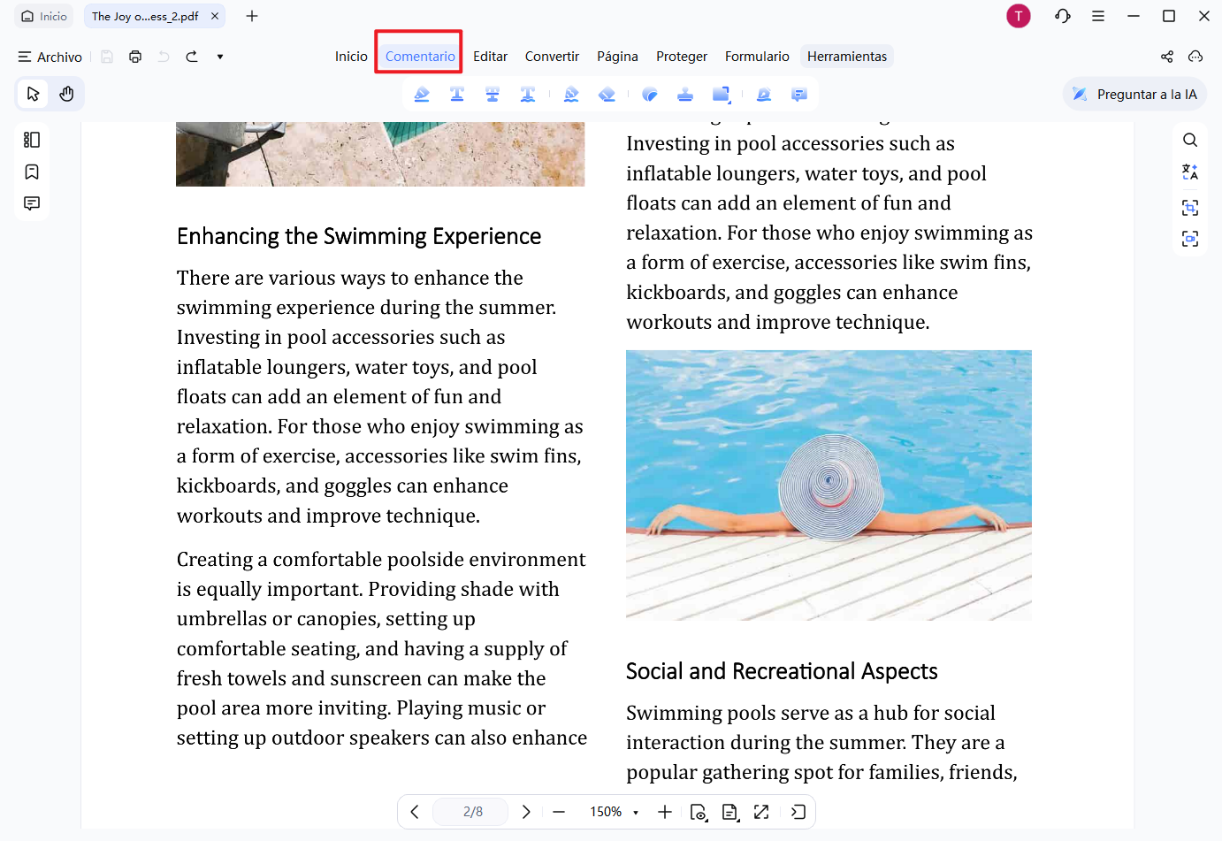Add a note comment with speech-bubble icon
The height and width of the screenshot is (841, 1222).
(x=799, y=95)
